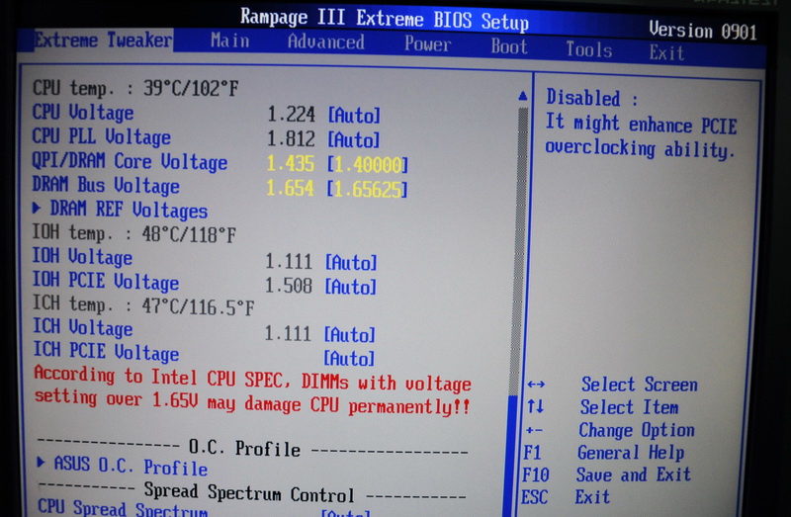Switch to the Extreme Tweaker tab
The width and height of the screenshot is (791, 517).
coord(103,40)
